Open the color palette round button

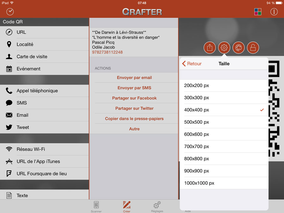click(x=239, y=48)
